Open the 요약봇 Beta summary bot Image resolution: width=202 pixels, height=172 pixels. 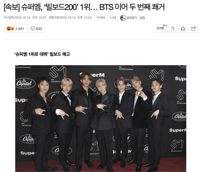(160, 29)
